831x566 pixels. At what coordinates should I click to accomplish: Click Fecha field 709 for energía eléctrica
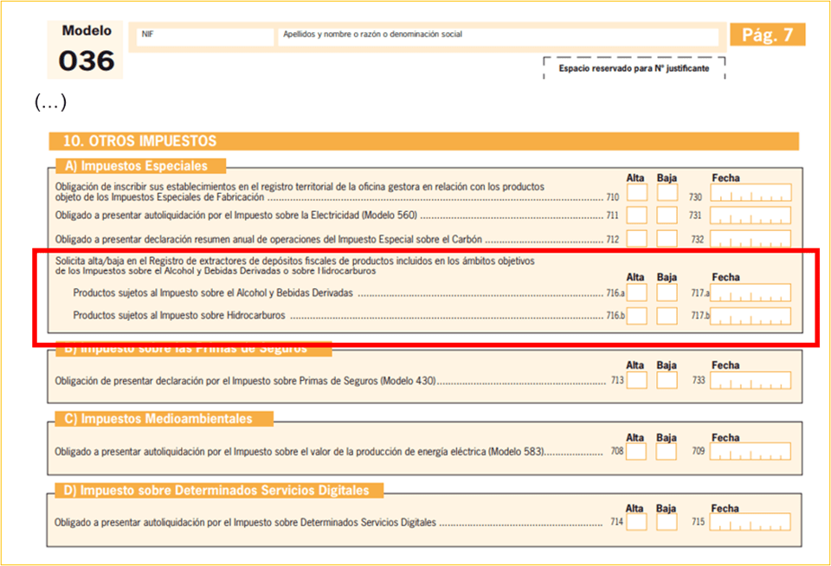click(x=750, y=452)
